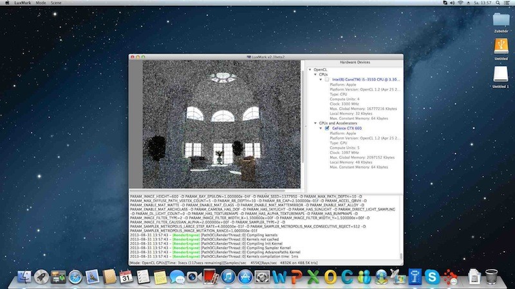Collapse GPUs and Accelerators node
515x289 pixels.
coord(315,123)
